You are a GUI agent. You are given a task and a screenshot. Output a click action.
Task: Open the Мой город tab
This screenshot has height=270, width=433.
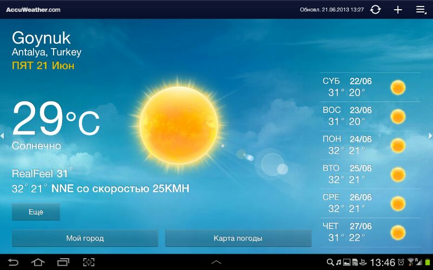tap(85, 238)
